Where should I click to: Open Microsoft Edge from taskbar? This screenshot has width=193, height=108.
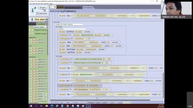point(52,106)
